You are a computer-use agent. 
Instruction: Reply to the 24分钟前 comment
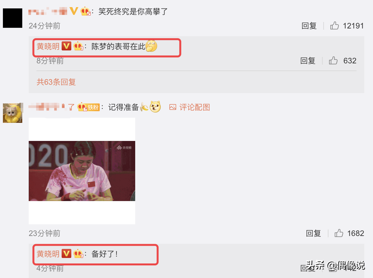(309, 26)
